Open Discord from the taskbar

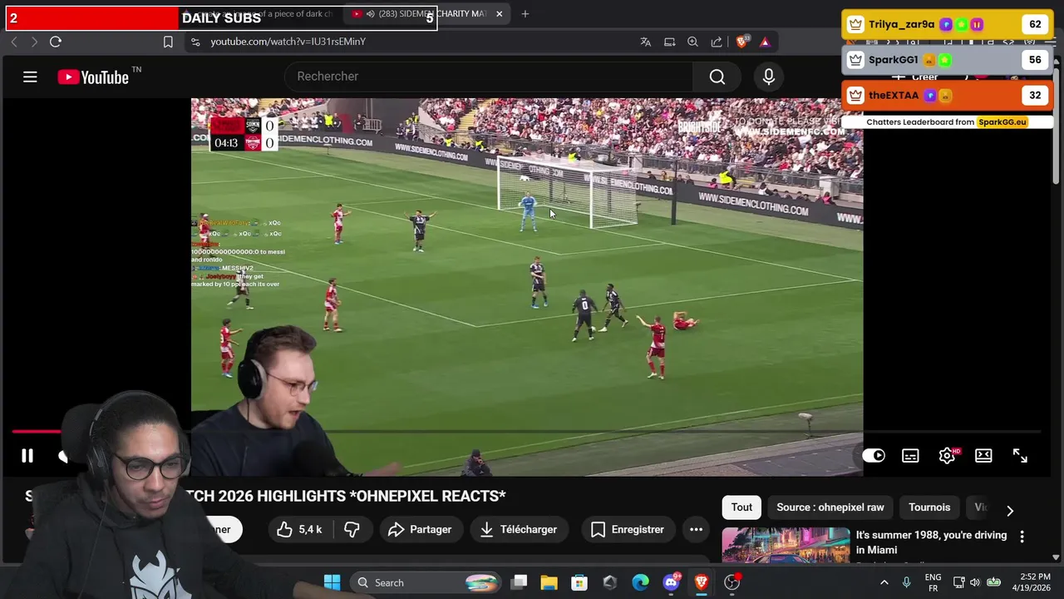pos(671,582)
